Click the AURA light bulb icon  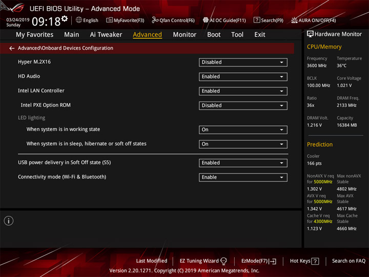click(x=294, y=20)
